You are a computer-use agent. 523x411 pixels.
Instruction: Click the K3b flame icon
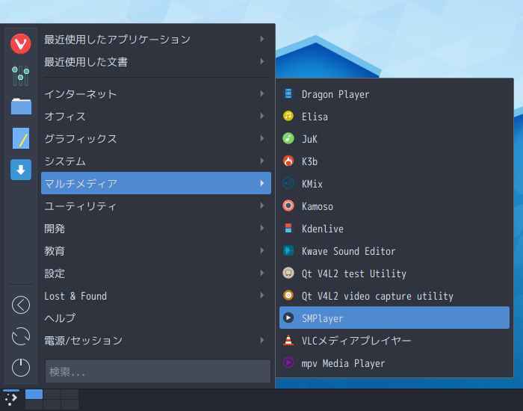(x=288, y=161)
